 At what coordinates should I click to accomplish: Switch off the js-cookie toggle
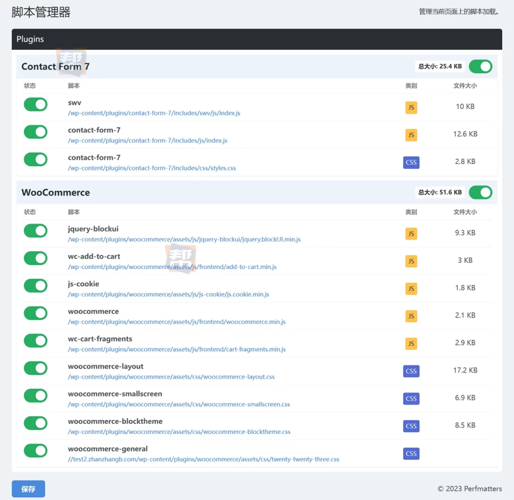click(x=36, y=286)
